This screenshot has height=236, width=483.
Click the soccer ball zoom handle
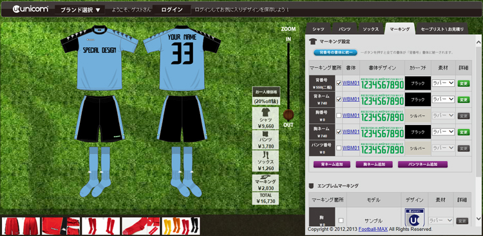coord(289,115)
